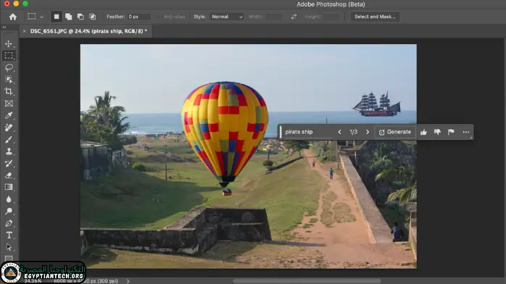Select the Lasso tool
The height and width of the screenshot is (284, 506).
point(9,67)
